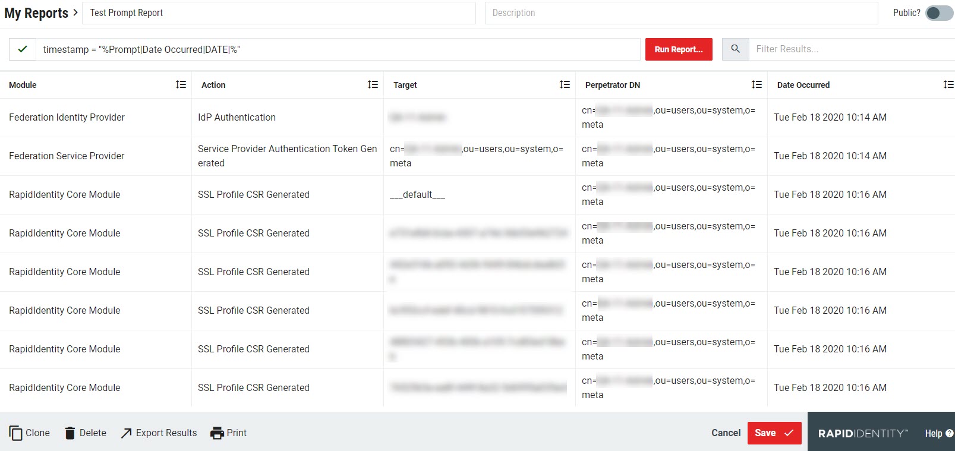Click the Delete trash icon

tap(70, 433)
